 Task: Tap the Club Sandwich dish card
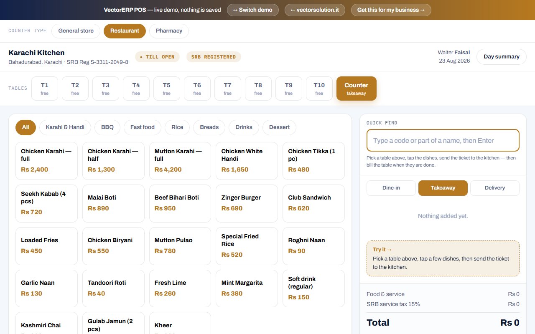[313, 203]
